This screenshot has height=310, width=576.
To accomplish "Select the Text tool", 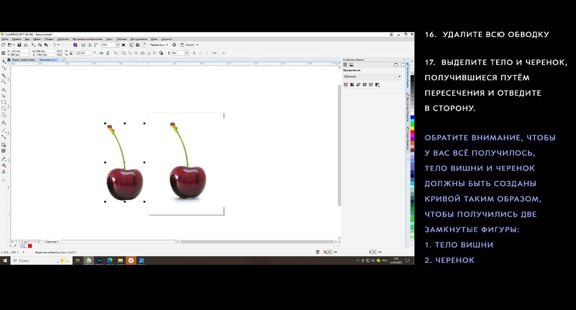I will tap(4, 122).
